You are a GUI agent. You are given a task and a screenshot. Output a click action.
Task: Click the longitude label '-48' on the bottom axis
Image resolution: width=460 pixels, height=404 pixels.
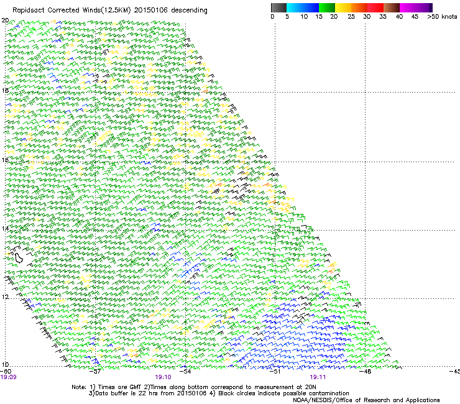tap(366, 371)
